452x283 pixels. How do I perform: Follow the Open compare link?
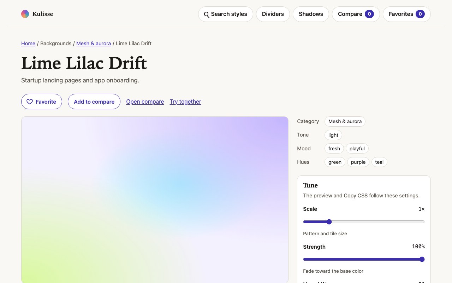click(x=145, y=102)
